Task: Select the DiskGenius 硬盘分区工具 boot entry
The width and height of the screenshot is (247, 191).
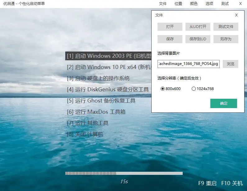Action: click(108, 89)
